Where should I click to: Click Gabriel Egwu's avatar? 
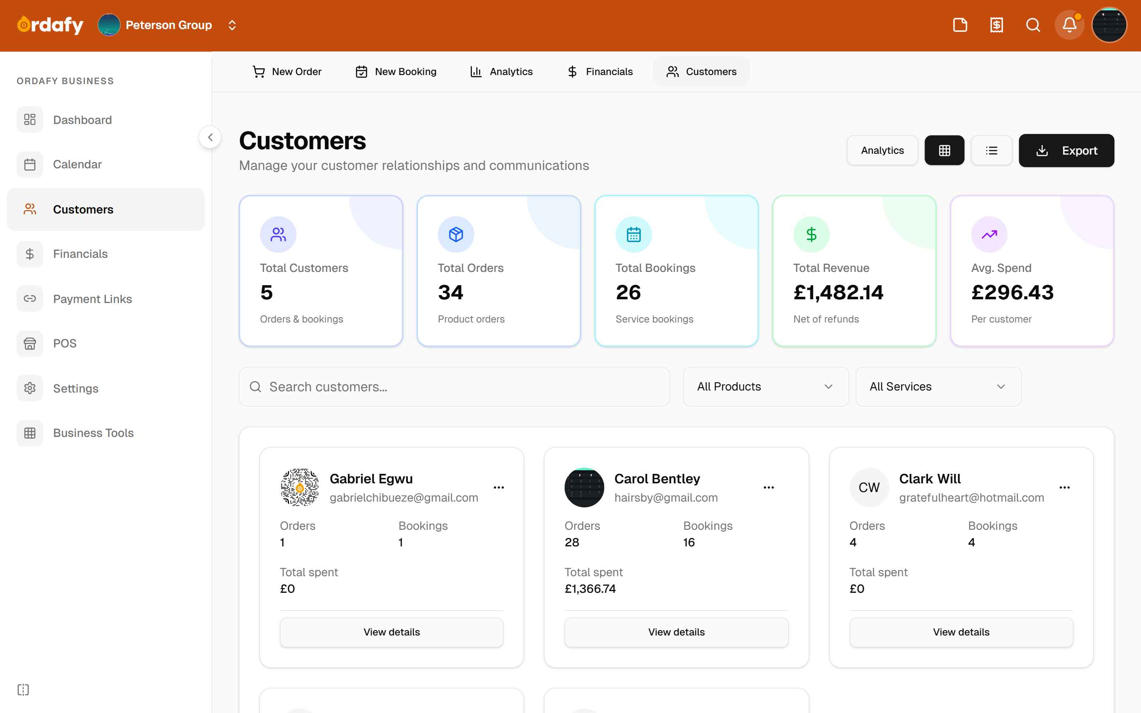[x=299, y=487]
